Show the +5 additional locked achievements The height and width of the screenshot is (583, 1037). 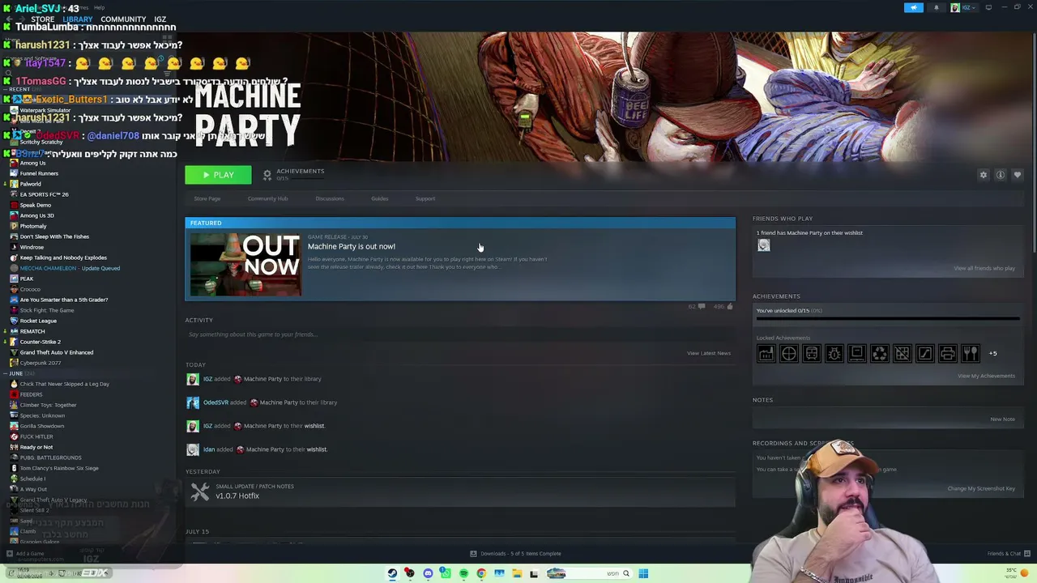[x=992, y=353]
